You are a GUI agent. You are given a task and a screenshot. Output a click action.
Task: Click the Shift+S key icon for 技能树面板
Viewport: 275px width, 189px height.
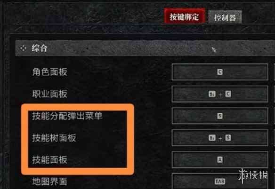[220, 138]
